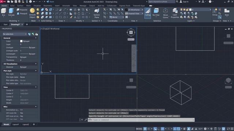Viewport: 234px width, 131px height.
Task: Switch to the Layout1 tab
Action: click(x=16, y=124)
